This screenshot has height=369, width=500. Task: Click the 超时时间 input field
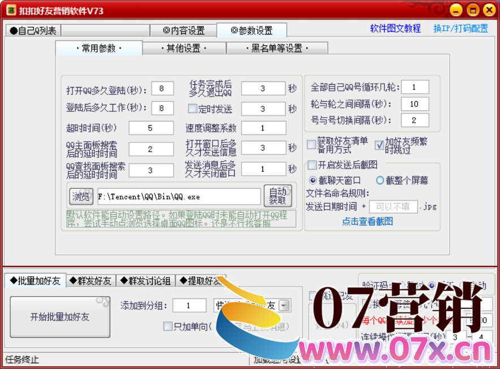[151, 128]
